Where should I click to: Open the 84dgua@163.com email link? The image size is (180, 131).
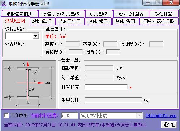[161, 115]
